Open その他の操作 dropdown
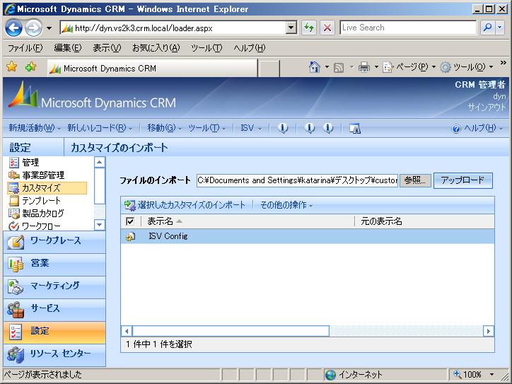 286,205
